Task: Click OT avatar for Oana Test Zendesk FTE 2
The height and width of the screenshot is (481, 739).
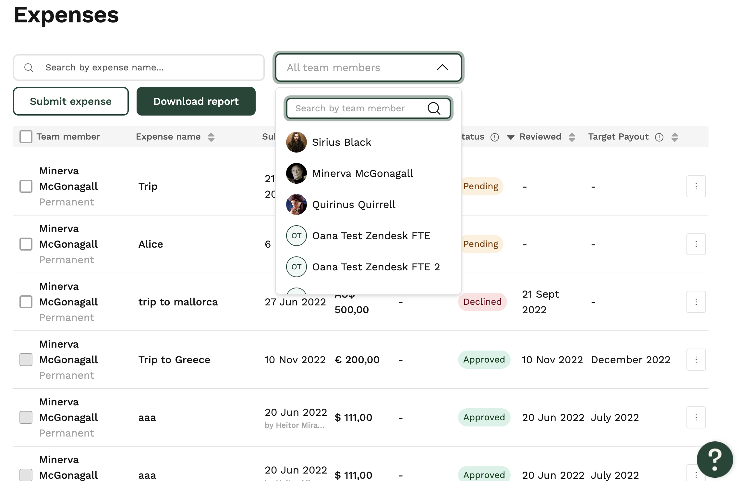Action: pyautogui.click(x=297, y=267)
